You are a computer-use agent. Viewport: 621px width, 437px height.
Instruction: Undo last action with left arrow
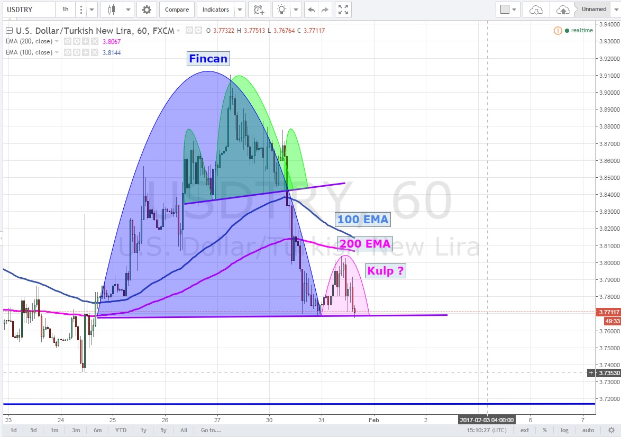[x=312, y=10]
